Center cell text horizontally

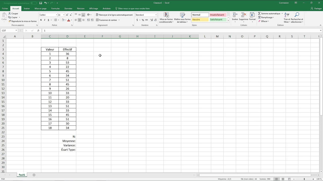click(x=79, y=20)
